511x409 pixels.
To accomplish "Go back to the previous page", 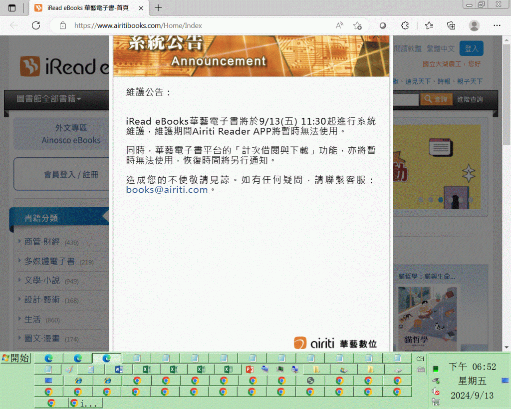I will coord(14,25).
